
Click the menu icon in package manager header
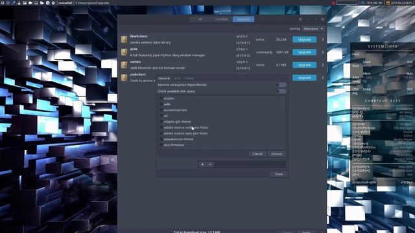300,19
